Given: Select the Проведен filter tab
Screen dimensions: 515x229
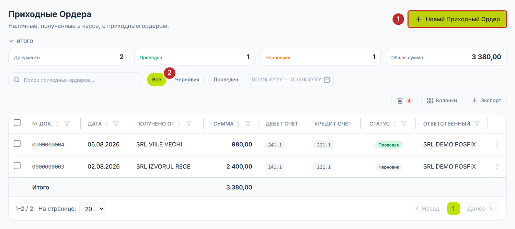Looking at the screenshot, I should 226,80.
